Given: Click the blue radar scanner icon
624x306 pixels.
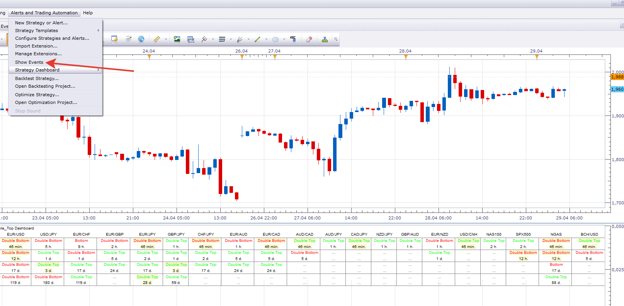Looking at the screenshot, I should tap(141, 39).
